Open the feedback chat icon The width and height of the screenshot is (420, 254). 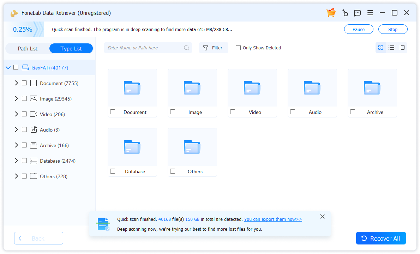point(357,12)
